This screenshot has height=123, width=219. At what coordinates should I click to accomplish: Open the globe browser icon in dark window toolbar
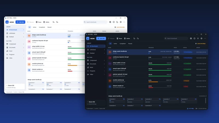[191, 39]
